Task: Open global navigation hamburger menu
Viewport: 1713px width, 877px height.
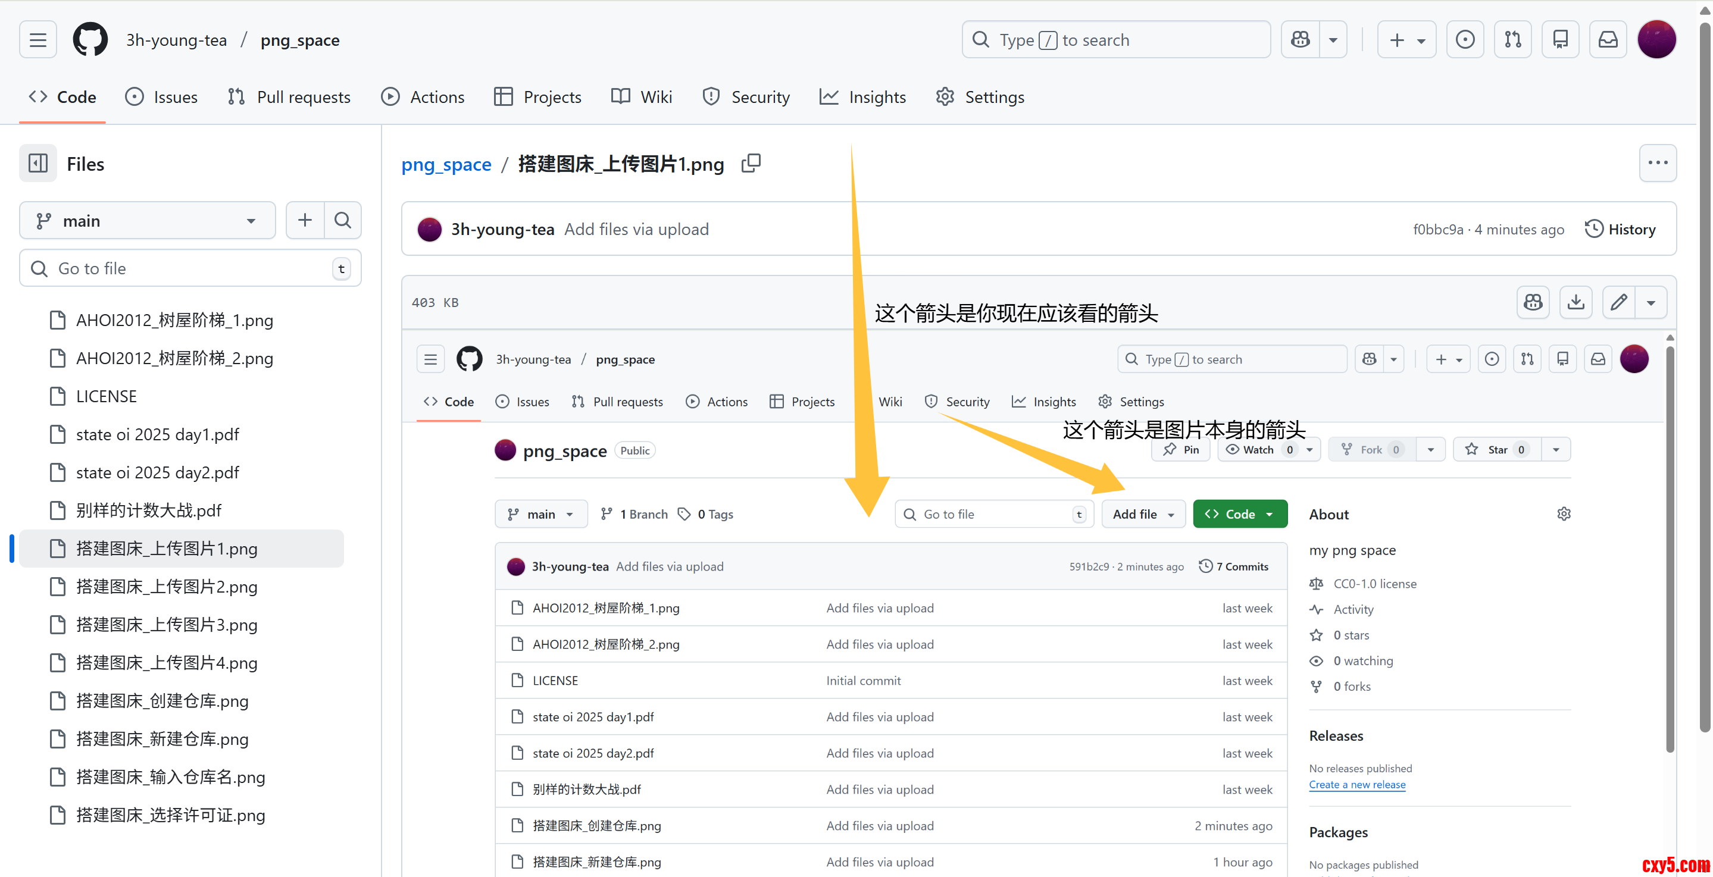Action: click(38, 40)
